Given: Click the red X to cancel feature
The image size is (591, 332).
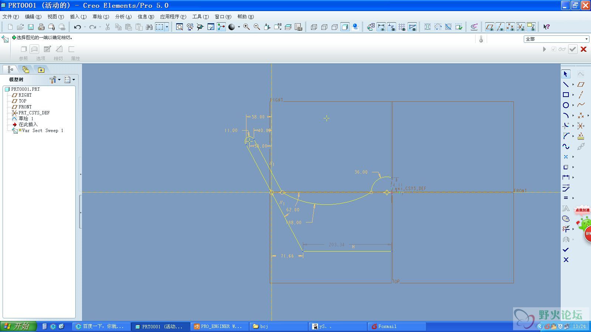Looking at the screenshot, I should 584,49.
